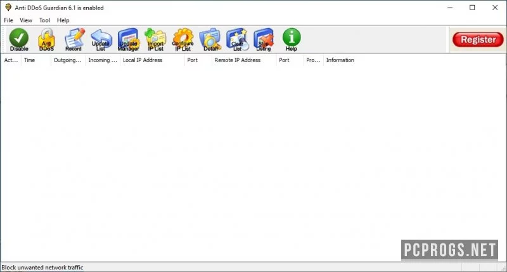Sort by Remote IP Address column

(x=244, y=60)
